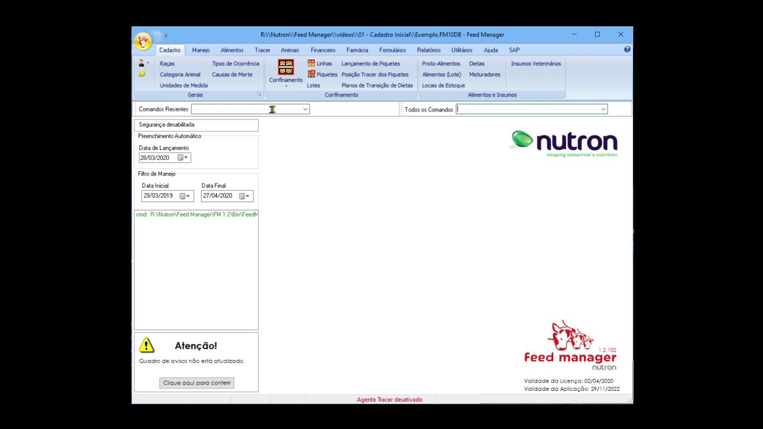Click Alimentos (Lote) command
This screenshot has height=429, width=763.
[442, 74]
